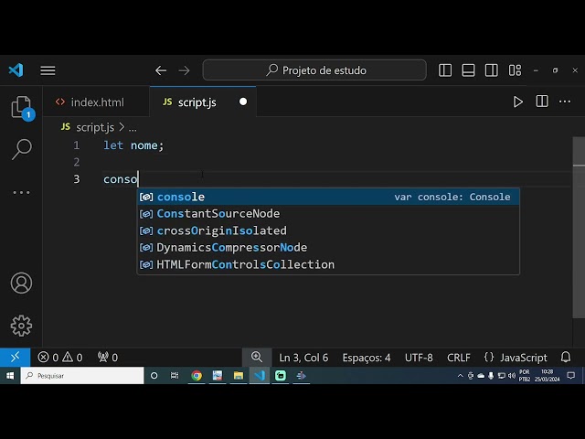Change encoding via UTF-8
585x439 pixels.
pyautogui.click(x=419, y=358)
